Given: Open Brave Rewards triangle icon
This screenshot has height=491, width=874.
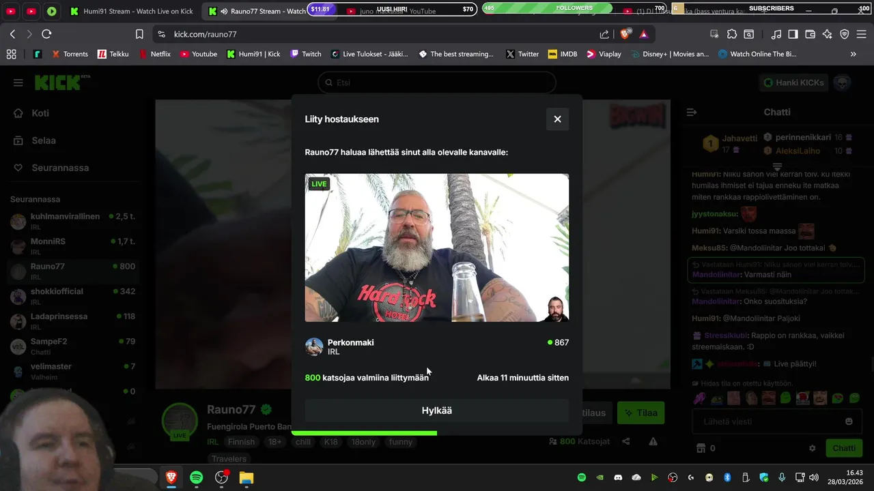Looking at the screenshot, I should (x=644, y=34).
